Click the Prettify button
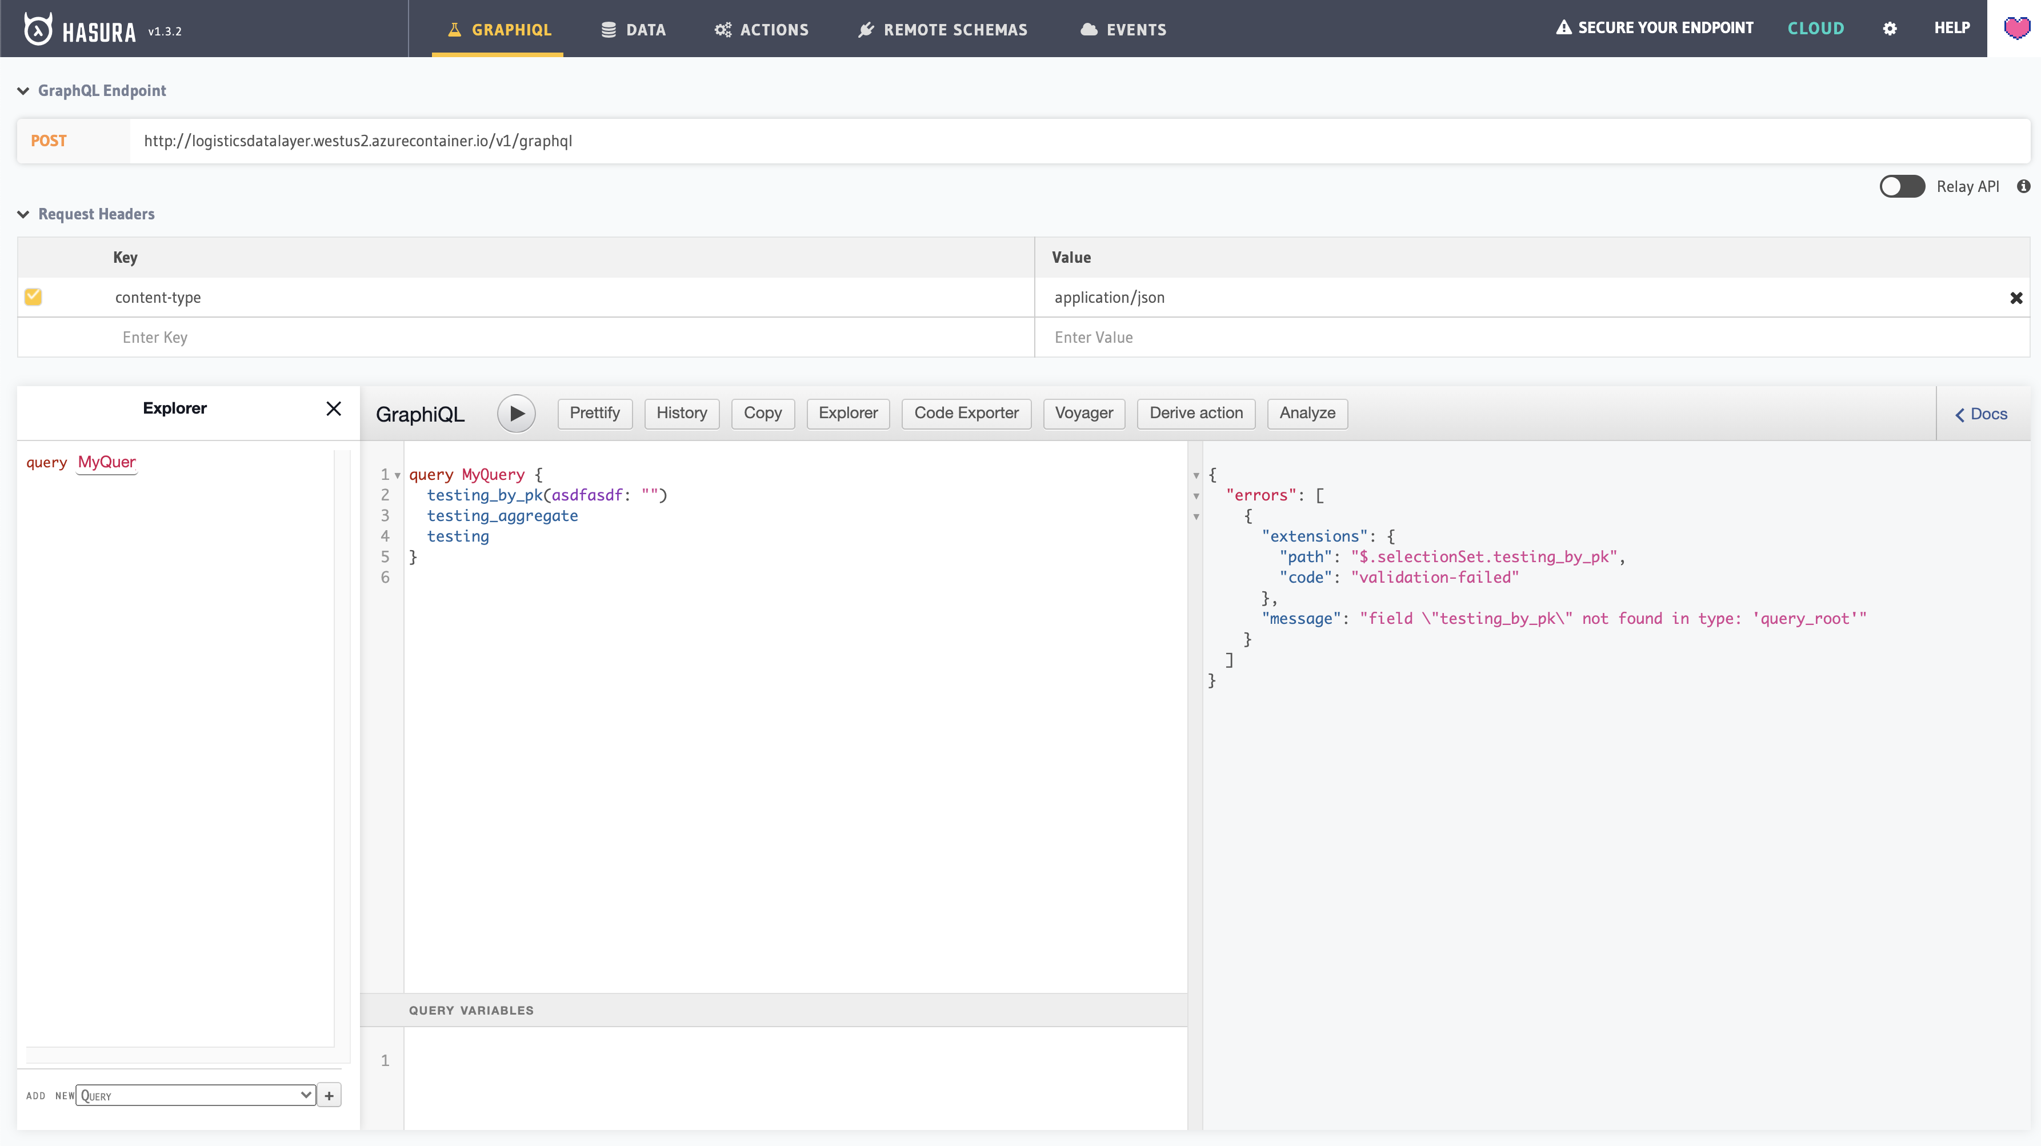Image resolution: width=2041 pixels, height=1146 pixels. coord(594,412)
